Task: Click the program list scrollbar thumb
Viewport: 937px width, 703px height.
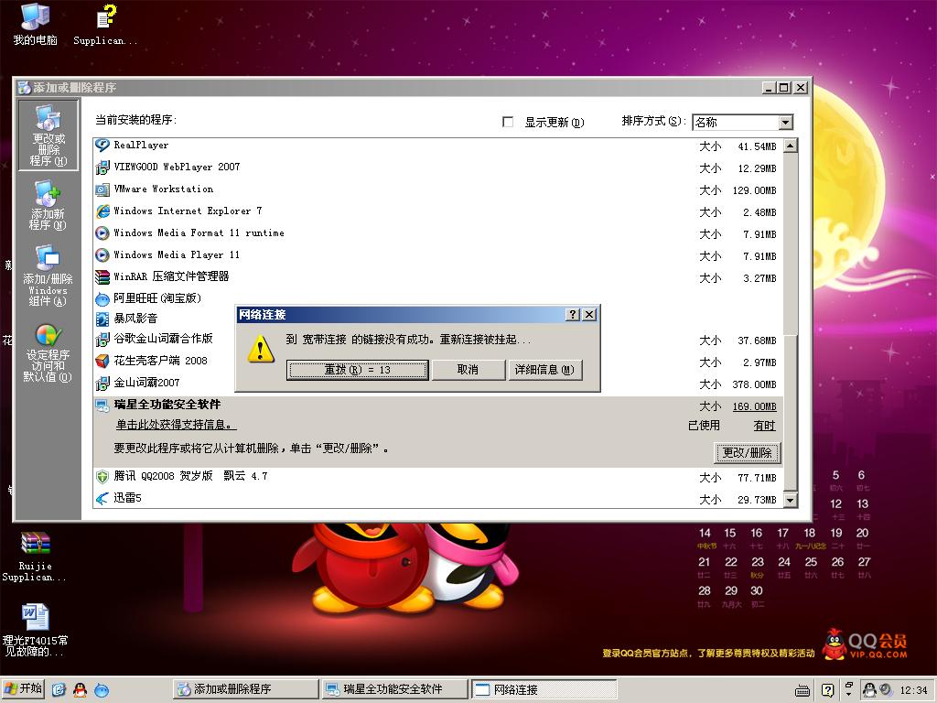Action: [790, 413]
